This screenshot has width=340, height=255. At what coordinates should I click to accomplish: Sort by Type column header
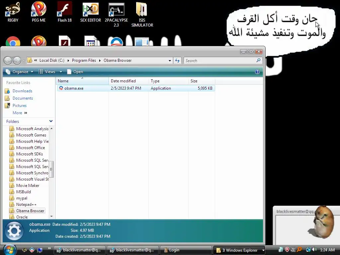pos(168,81)
